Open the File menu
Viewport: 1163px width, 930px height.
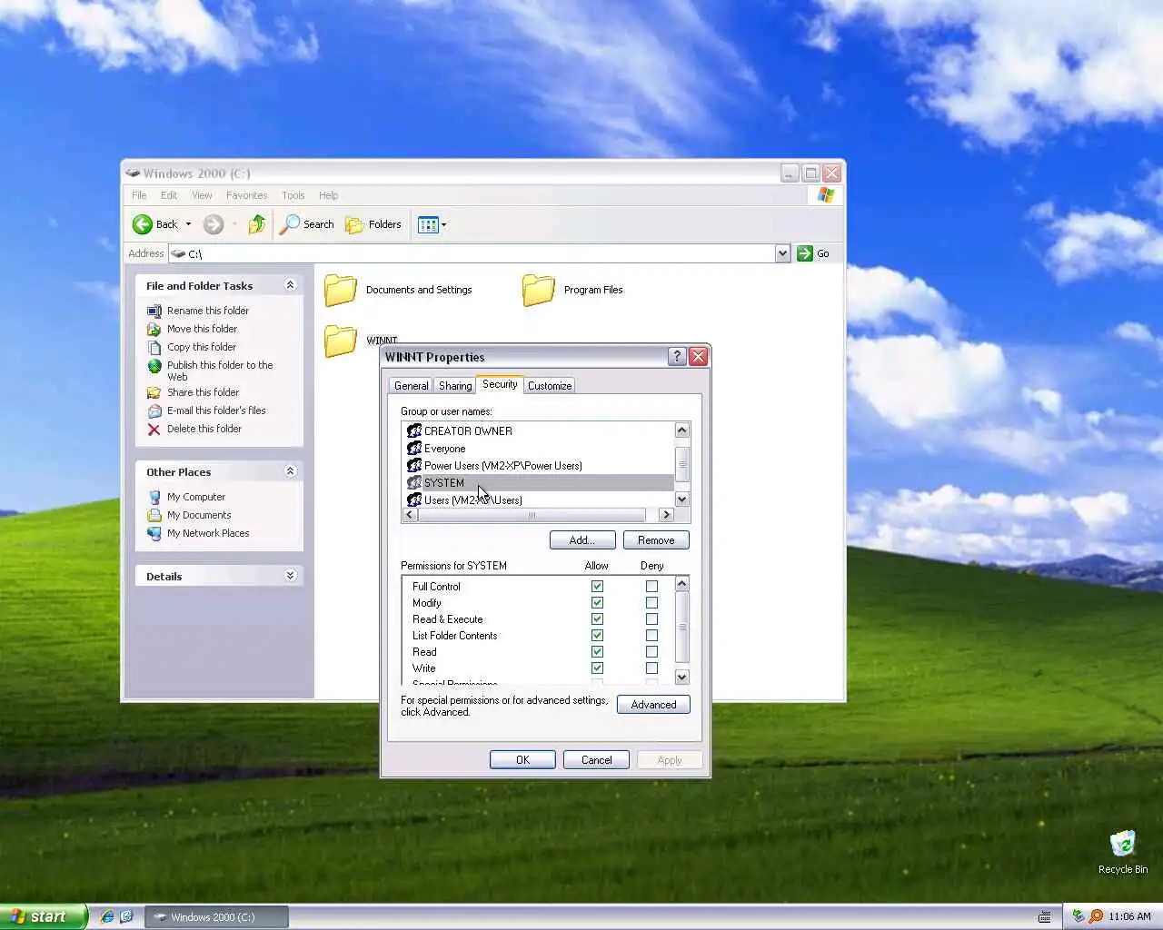[139, 195]
